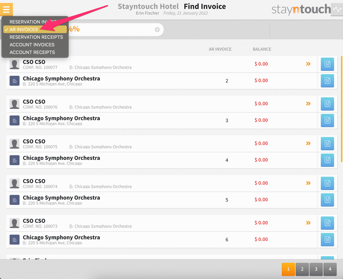Click guest avatar for CONF. NO. 100075

point(15,144)
